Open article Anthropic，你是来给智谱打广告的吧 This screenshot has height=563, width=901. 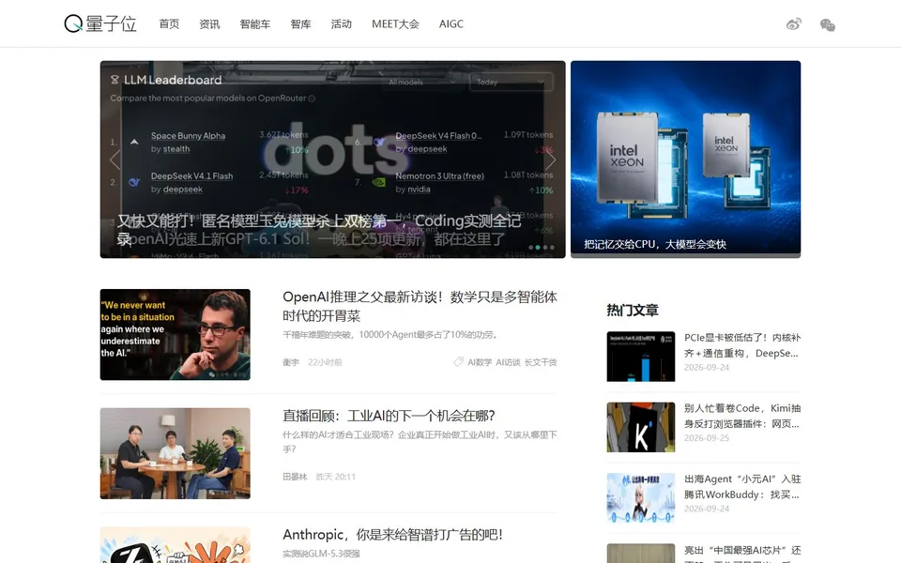[x=393, y=534]
